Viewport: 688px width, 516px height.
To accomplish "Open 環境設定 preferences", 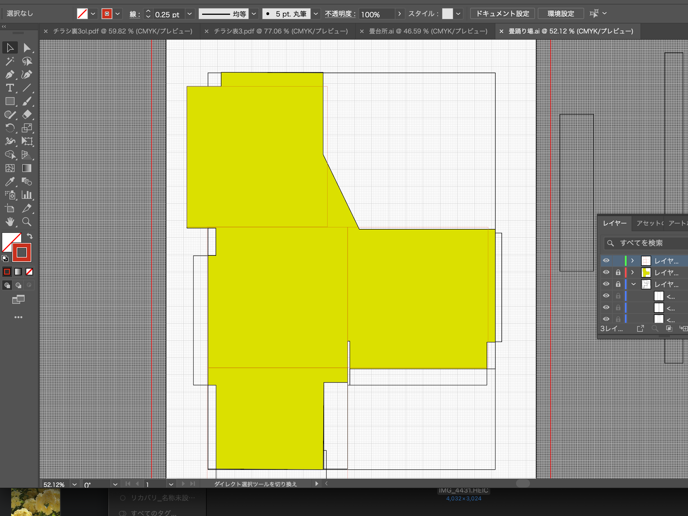I will click(x=560, y=13).
